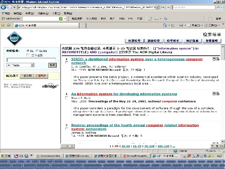Open the All Fields dropdown
The width and height of the screenshot is (225, 169).
coord(32,65)
